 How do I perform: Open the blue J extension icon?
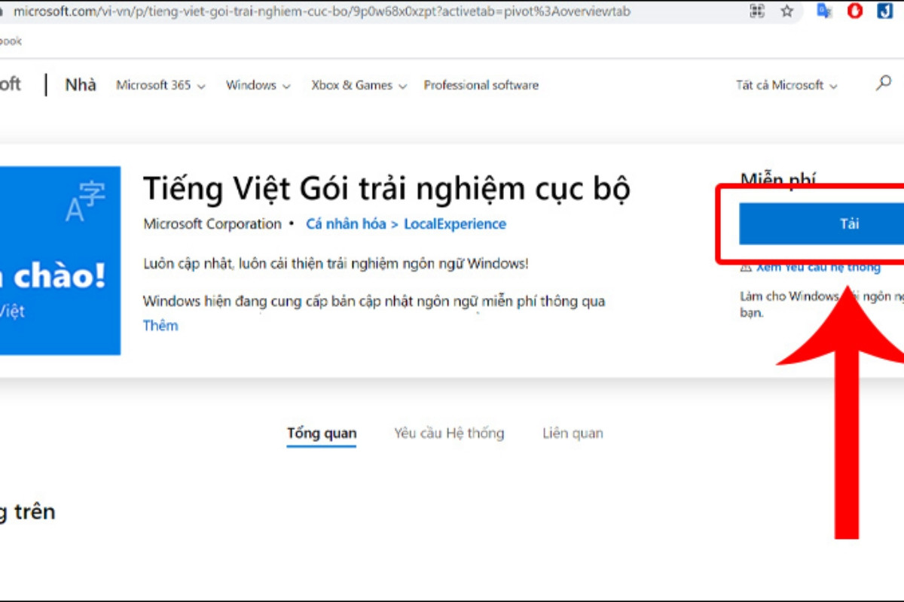(x=884, y=11)
